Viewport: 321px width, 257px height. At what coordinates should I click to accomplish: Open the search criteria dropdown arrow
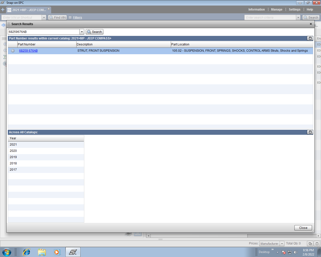point(298,18)
